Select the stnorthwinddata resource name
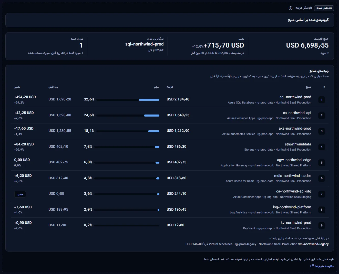The width and height of the screenshot is (339, 274). click(x=298, y=144)
